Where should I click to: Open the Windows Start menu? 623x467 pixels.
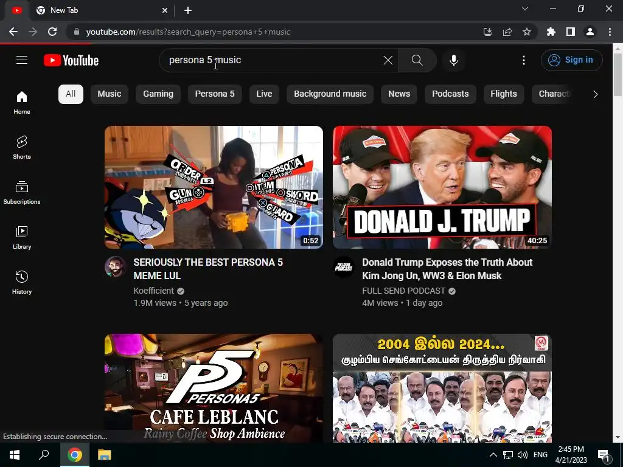(15, 455)
